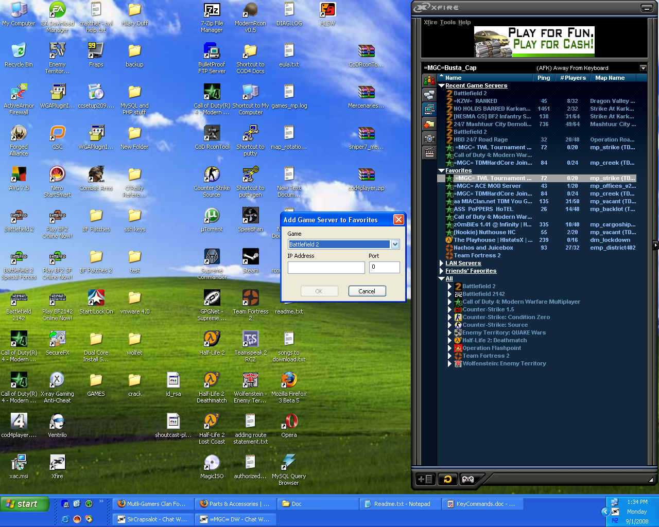The height and width of the screenshot is (527, 659).
Task: Select =KZW= RANKED server row
Action: point(541,101)
